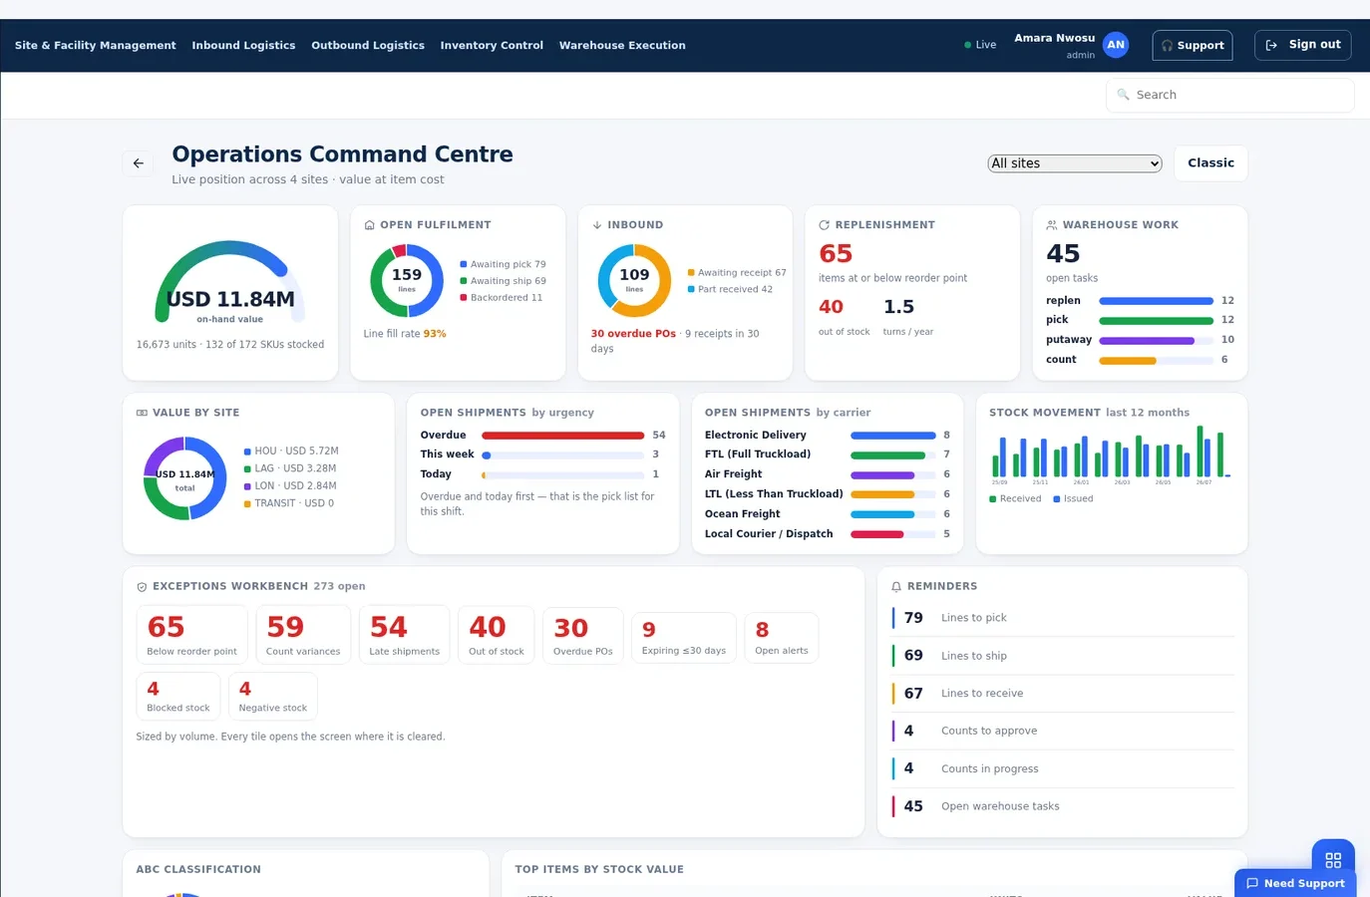
Task: Click the down-arrow icon beside Inbound
Action: tap(597, 225)
